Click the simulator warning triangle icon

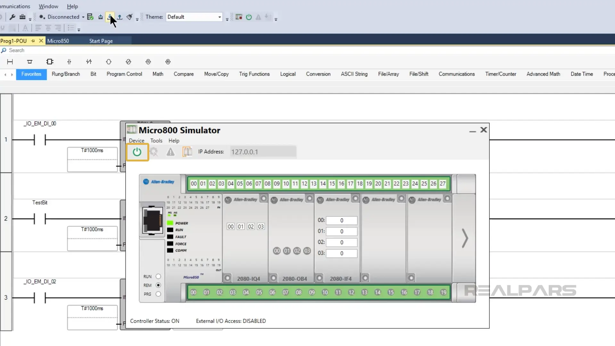(170, 152)
